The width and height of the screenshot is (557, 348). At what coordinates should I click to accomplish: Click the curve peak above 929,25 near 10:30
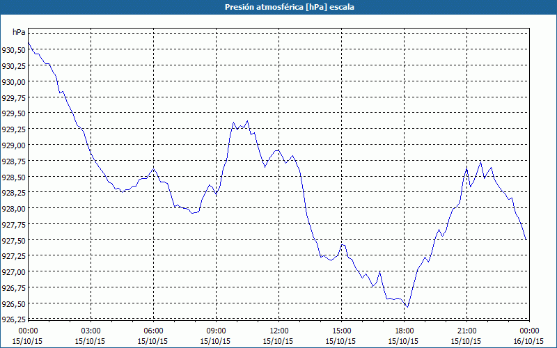click(247, 121)
